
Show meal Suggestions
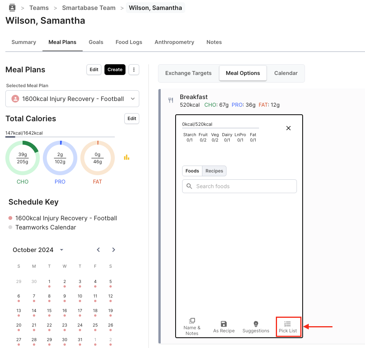point(256,327)
